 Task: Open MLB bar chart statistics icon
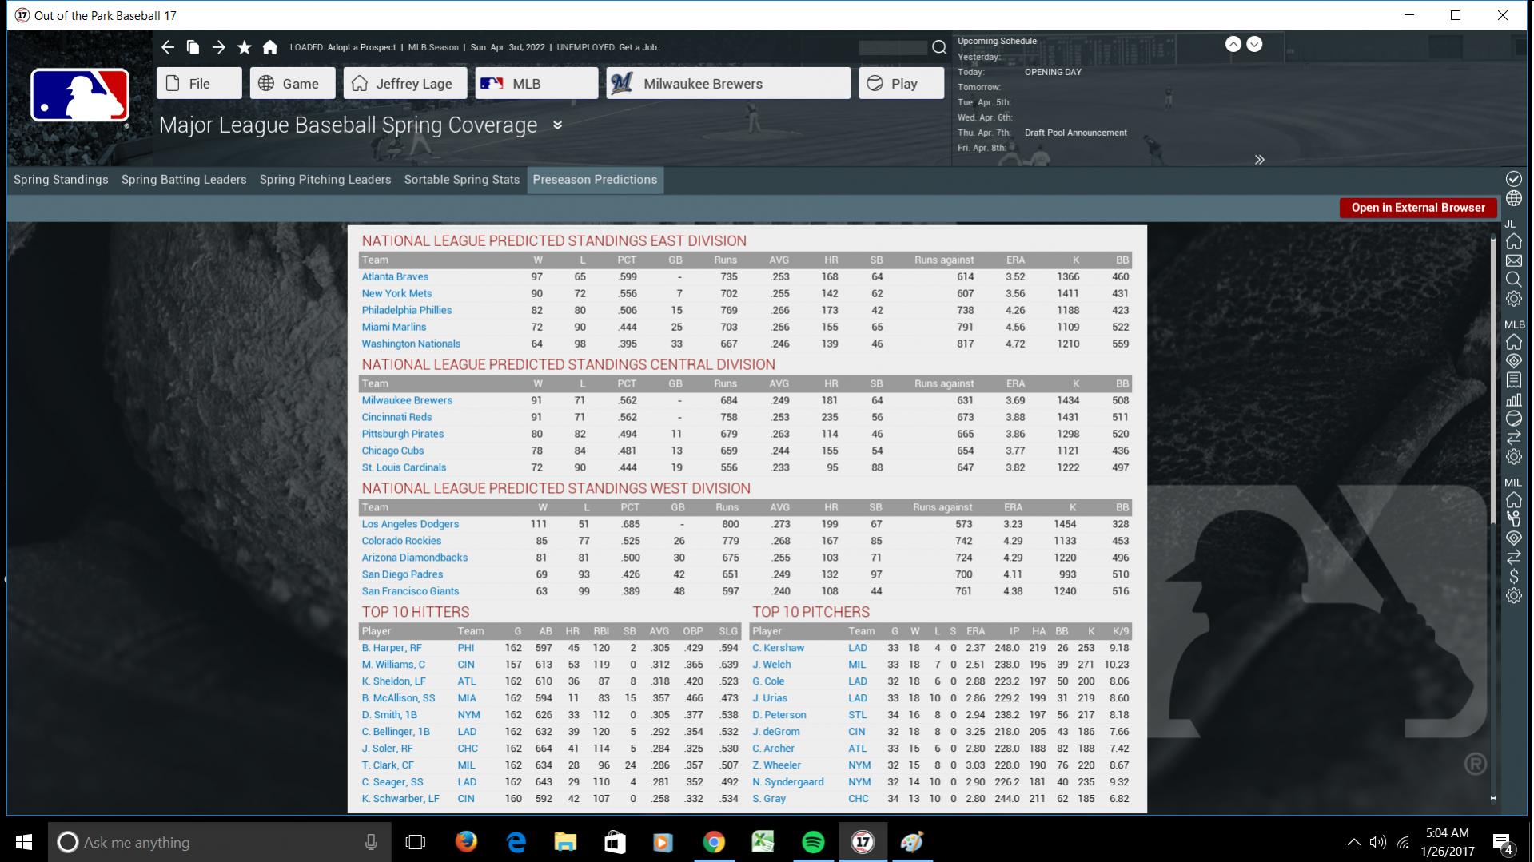click(x=1513, y=399)
